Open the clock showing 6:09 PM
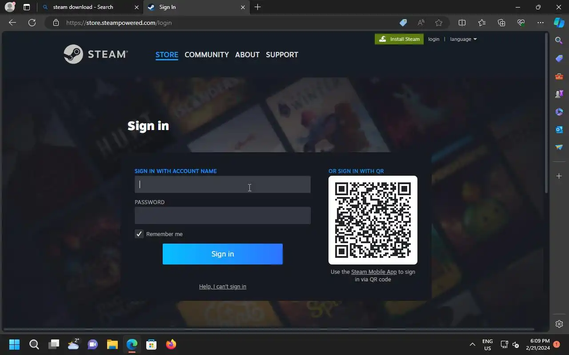This screenshot has height=355, width=569. tap(537, 344)
